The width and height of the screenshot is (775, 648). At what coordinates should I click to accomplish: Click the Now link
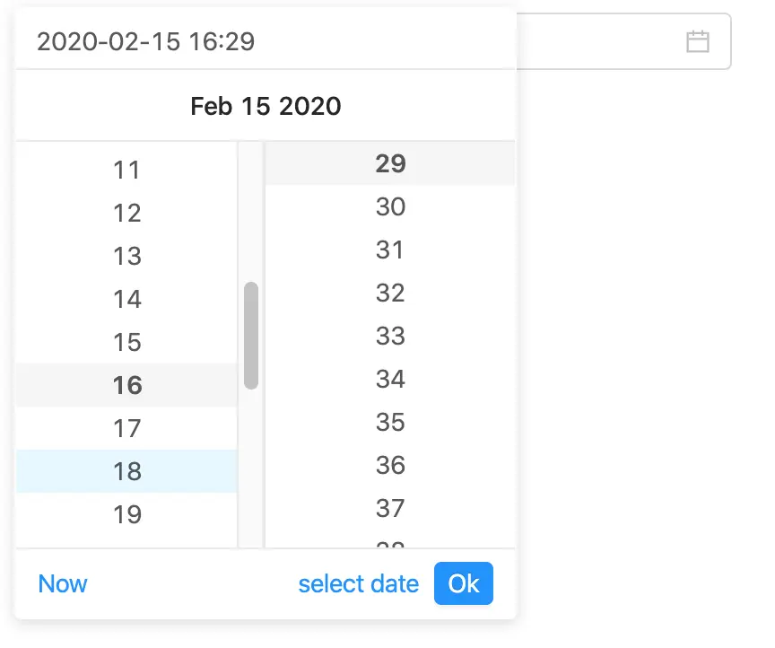coord(63,584)
